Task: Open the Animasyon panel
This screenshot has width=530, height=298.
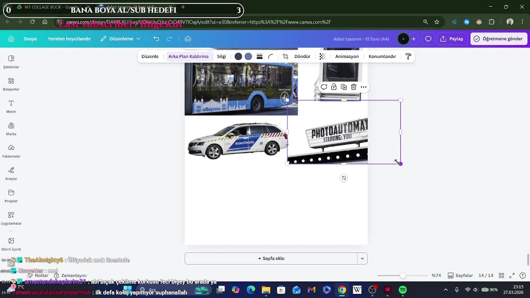Action: coord(347,57)
